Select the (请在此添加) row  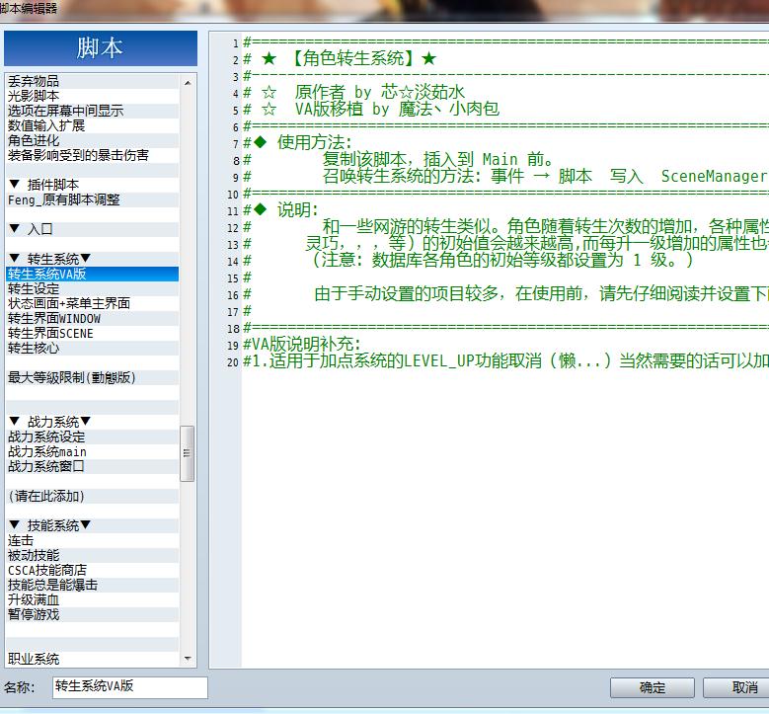pyautogui.click(x=92, y=496)
